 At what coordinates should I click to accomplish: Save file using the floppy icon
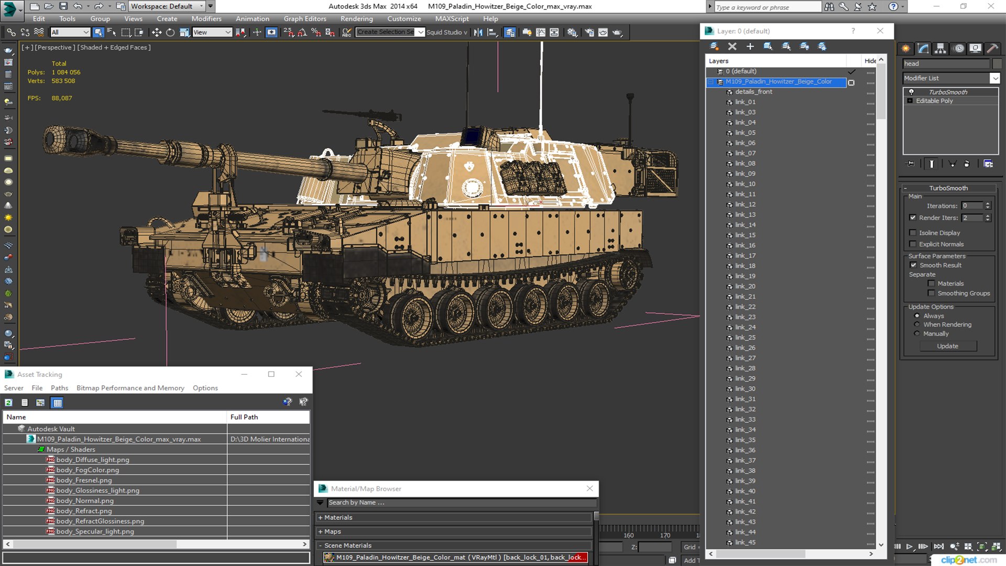tap(63, 6)
